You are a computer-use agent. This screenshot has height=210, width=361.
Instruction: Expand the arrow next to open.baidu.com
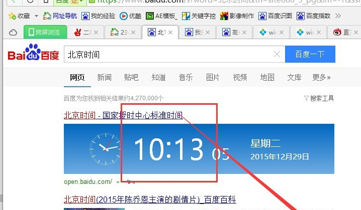[118, 181]
